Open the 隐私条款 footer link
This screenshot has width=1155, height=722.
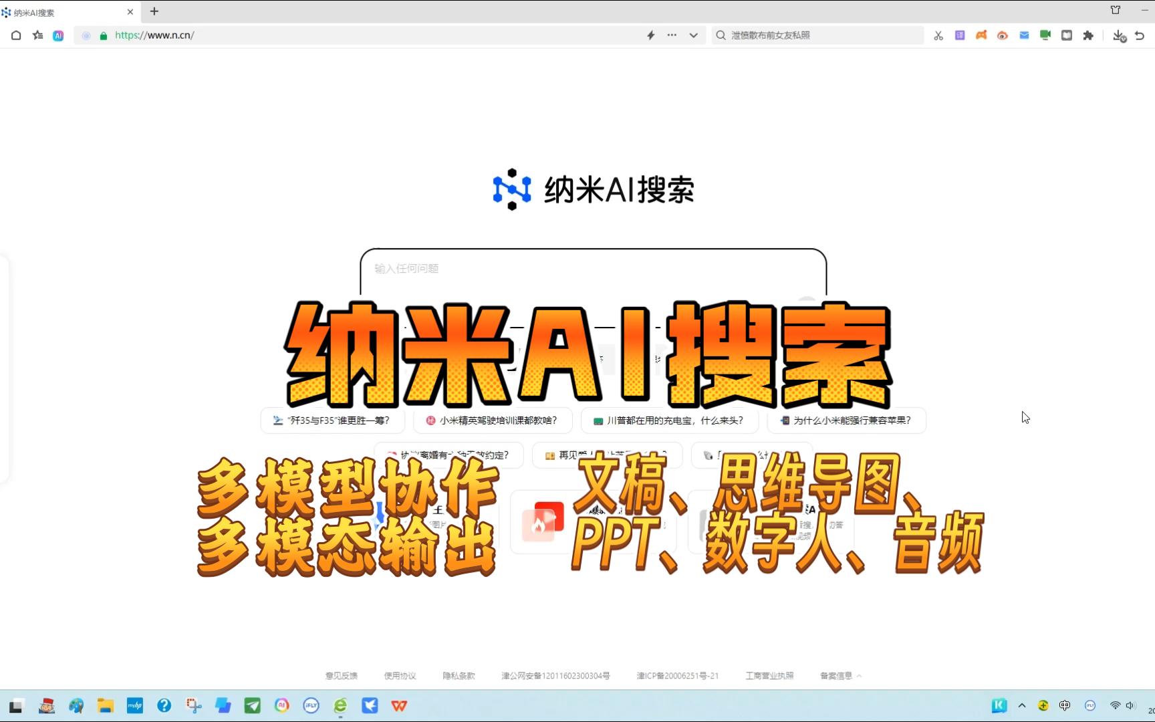click(x=459, y=676)
